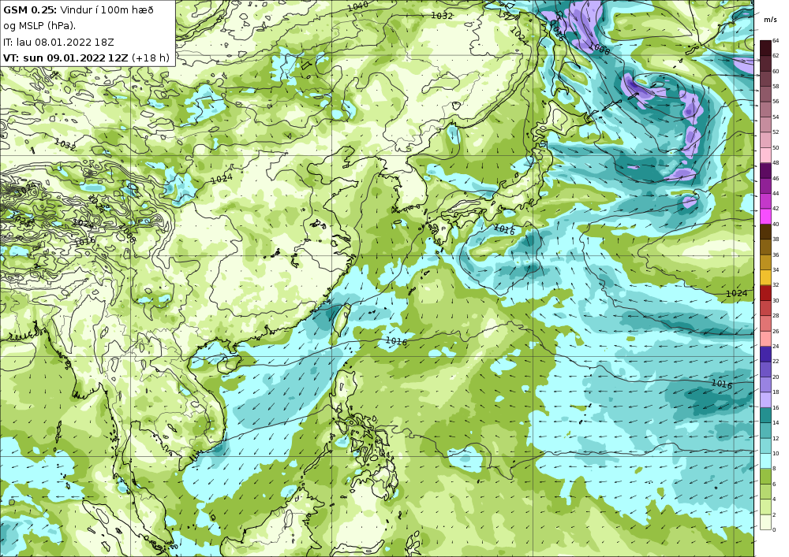Click the '1016' isobar label south of Japan
The width and height of the screenshot is (789, 557).
(x=504, y=229)
